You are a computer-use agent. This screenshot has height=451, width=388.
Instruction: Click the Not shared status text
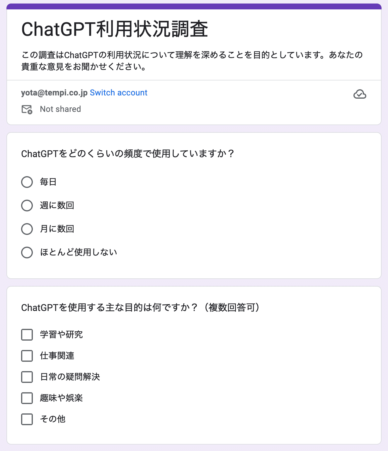[60, 109]
